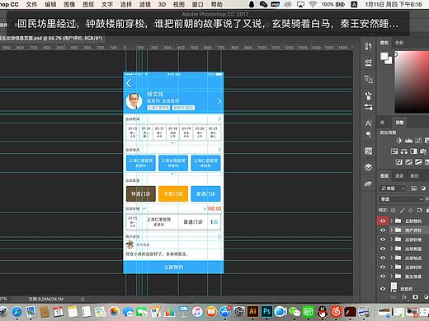Click the 立即预约 bar on canvas
The height and width of the screenshot is (321, 429).
173,267
